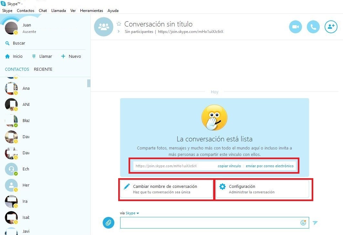Screen dimensions: 343x235
Task: Click 'copiar vínculo' link
Action: tap(229, 166)
